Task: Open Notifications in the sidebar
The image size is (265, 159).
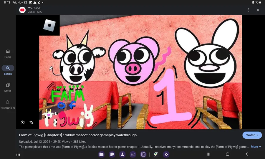Action: coord(8,104)
